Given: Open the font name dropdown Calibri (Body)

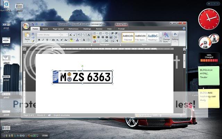Looking at the screenshot, I should tap(48, 35).
